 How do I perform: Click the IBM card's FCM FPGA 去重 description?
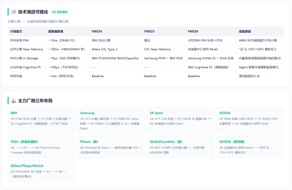(x=41, y=121)
